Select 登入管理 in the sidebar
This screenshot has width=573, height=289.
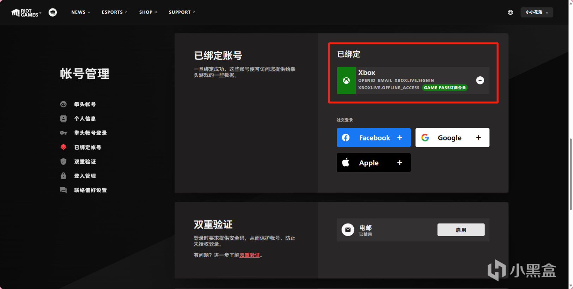pos(85,176)
